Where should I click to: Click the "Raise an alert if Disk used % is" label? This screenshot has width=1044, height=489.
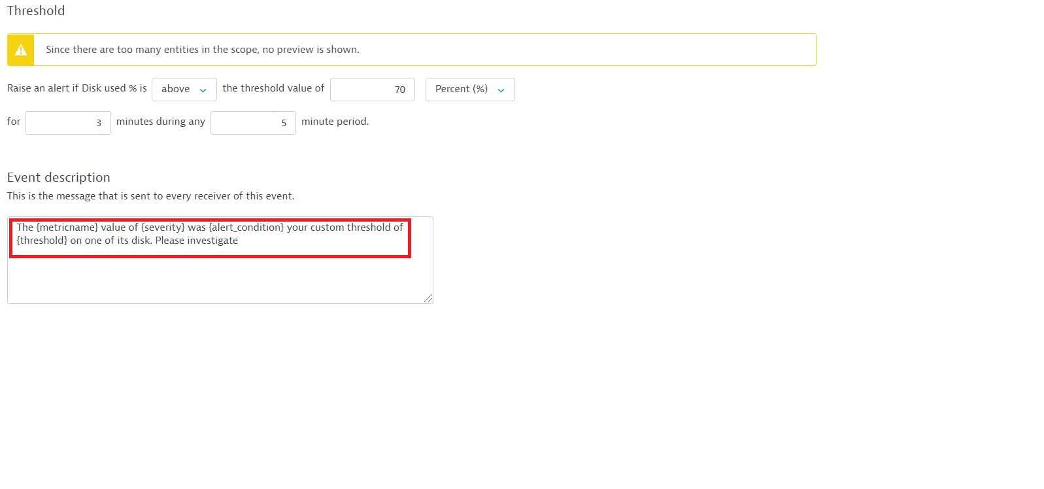tap(77, 88)
